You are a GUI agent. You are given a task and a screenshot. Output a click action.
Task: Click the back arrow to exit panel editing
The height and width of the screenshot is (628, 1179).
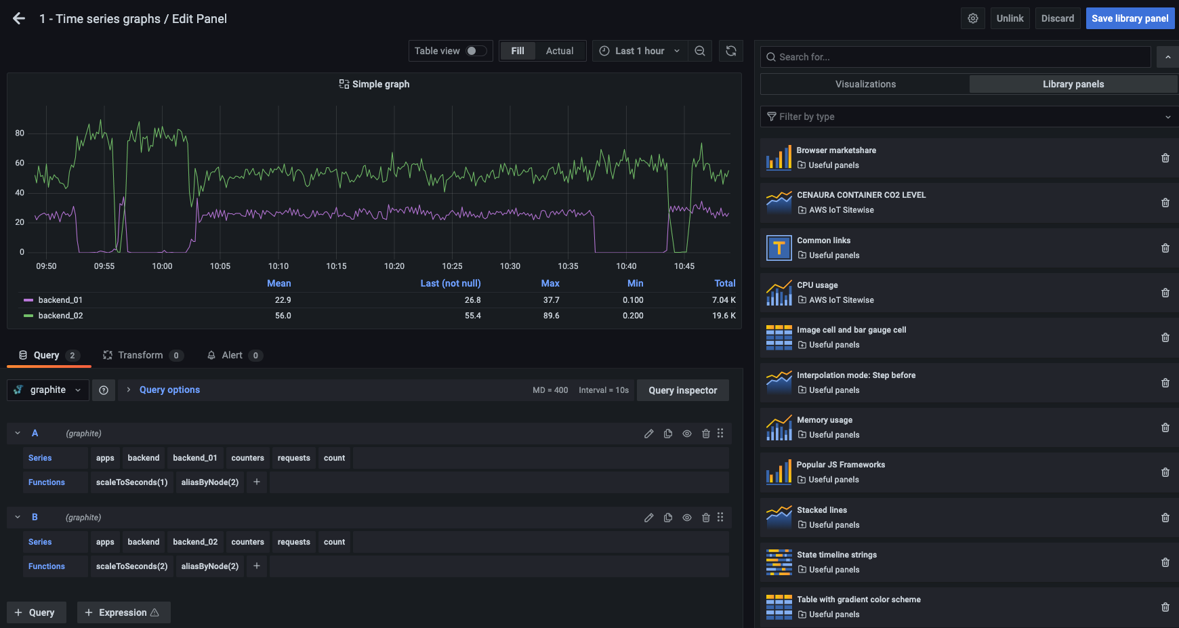point(19,19)
